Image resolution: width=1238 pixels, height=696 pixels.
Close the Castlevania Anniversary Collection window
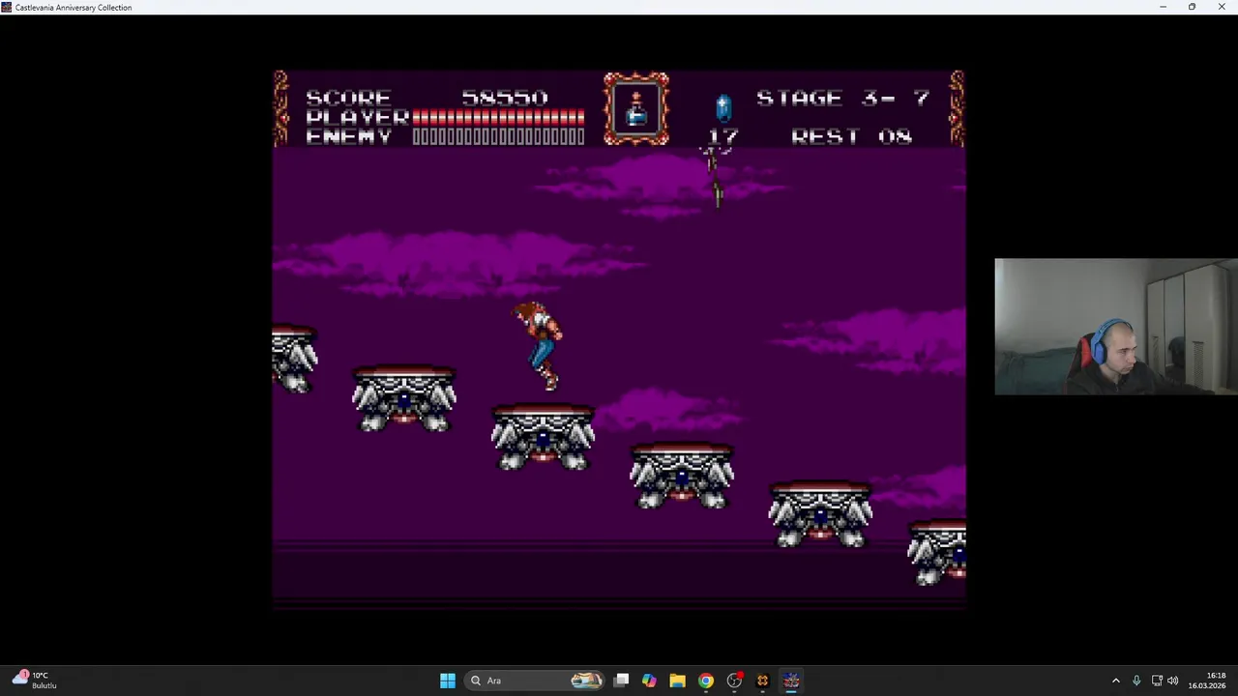coord(1222,7)
